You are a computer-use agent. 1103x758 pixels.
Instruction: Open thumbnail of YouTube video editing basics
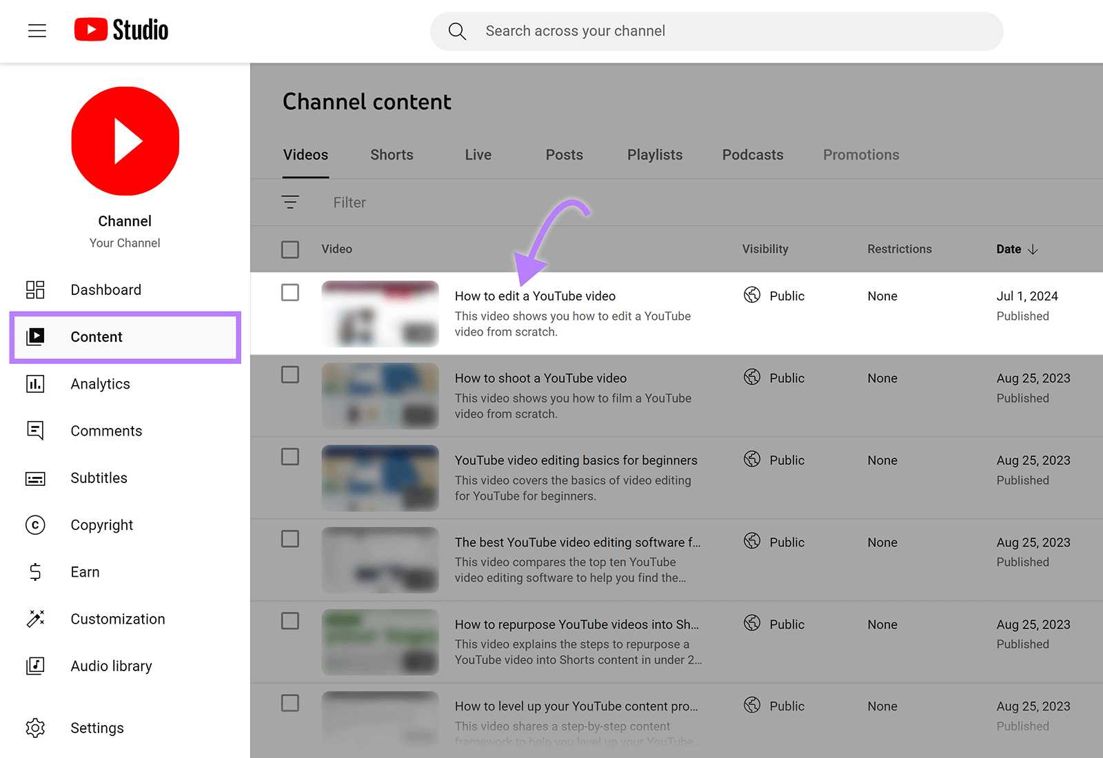(x=380, y=478)
